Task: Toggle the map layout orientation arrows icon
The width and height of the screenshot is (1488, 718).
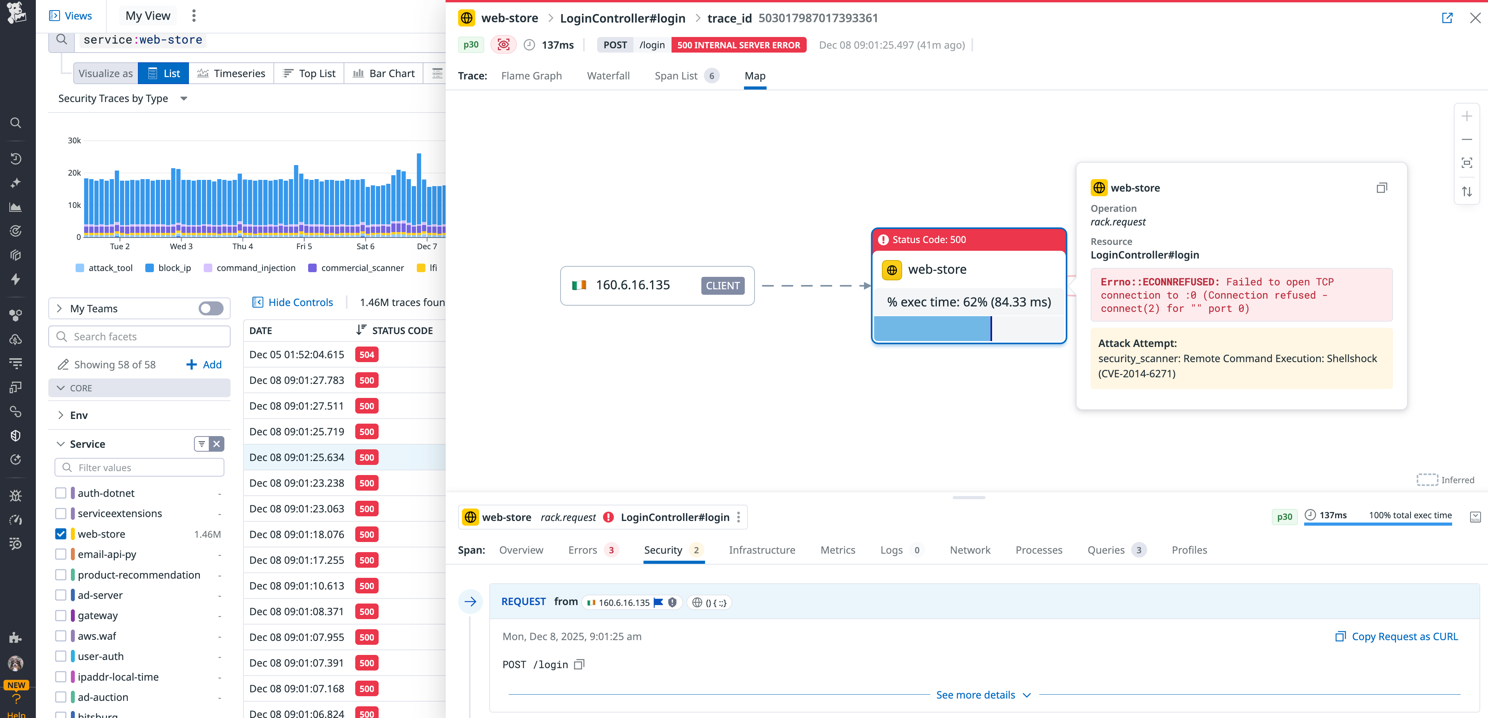Action: tap(1467, 191)
